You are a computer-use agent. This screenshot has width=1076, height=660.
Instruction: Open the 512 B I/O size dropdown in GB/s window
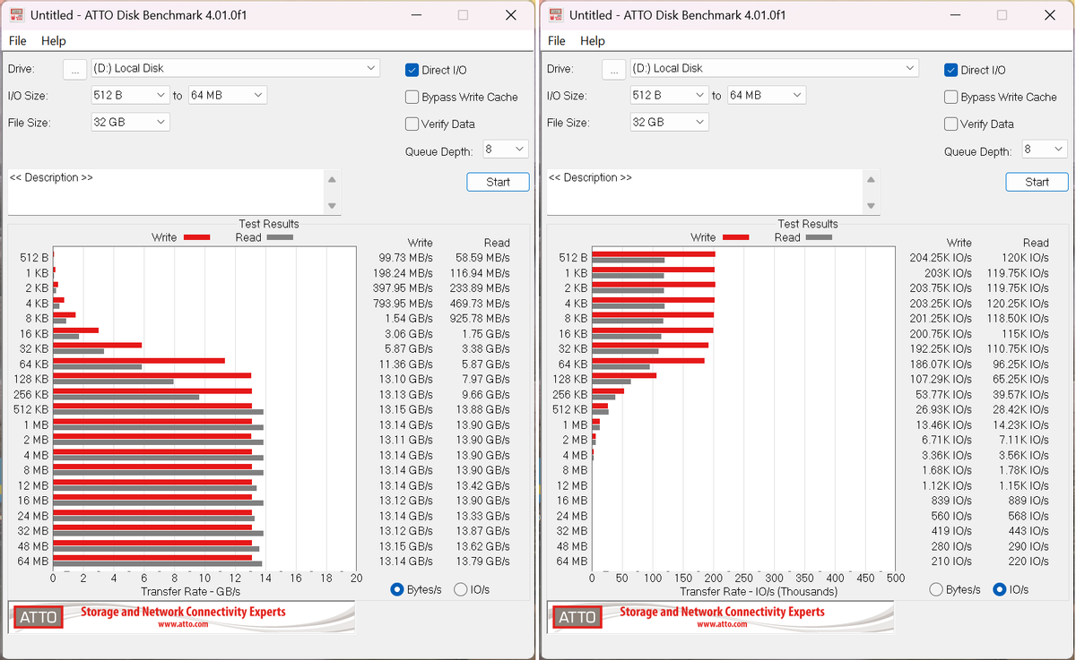pyautogui.click(x=130, y=95)
